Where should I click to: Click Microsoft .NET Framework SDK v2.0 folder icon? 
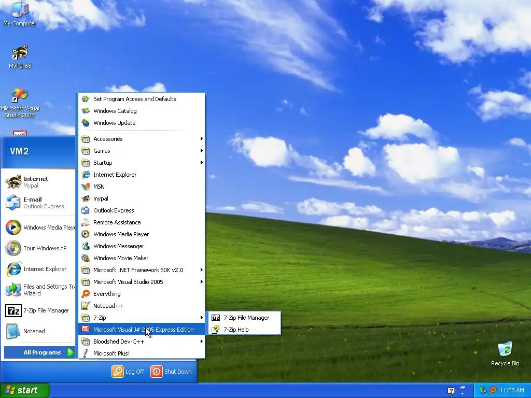86,270
